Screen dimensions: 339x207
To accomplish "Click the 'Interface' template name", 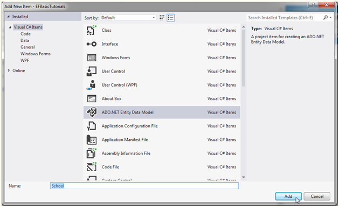I will coord(110,44).
